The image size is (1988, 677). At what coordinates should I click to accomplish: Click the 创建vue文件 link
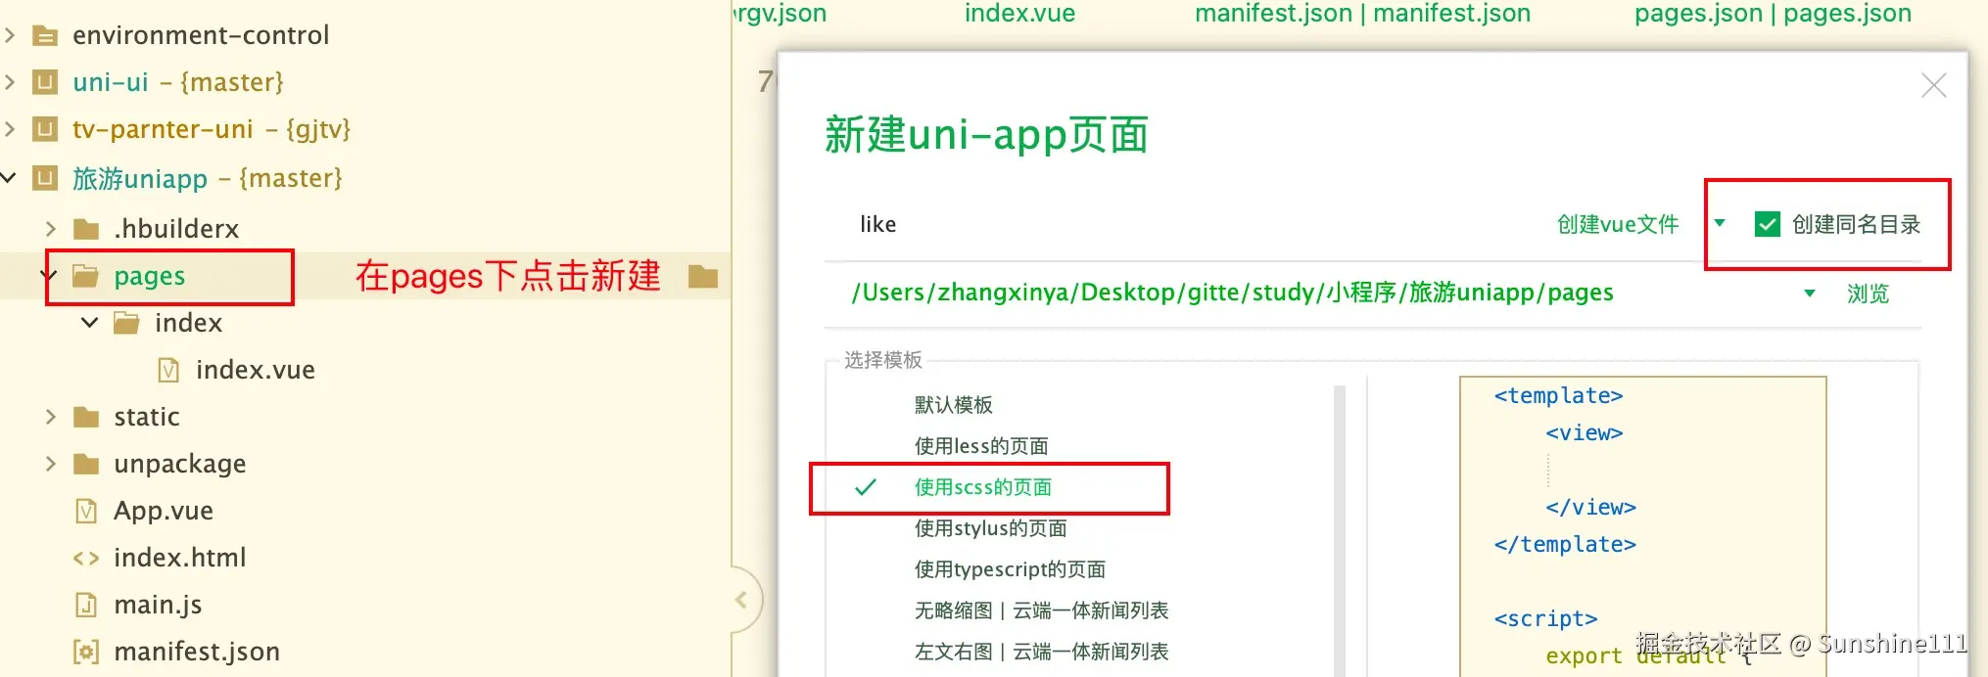tap(1618, 224)
